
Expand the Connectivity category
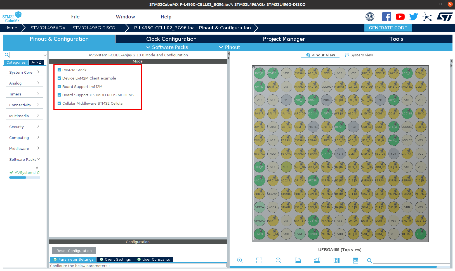(25, 105)
